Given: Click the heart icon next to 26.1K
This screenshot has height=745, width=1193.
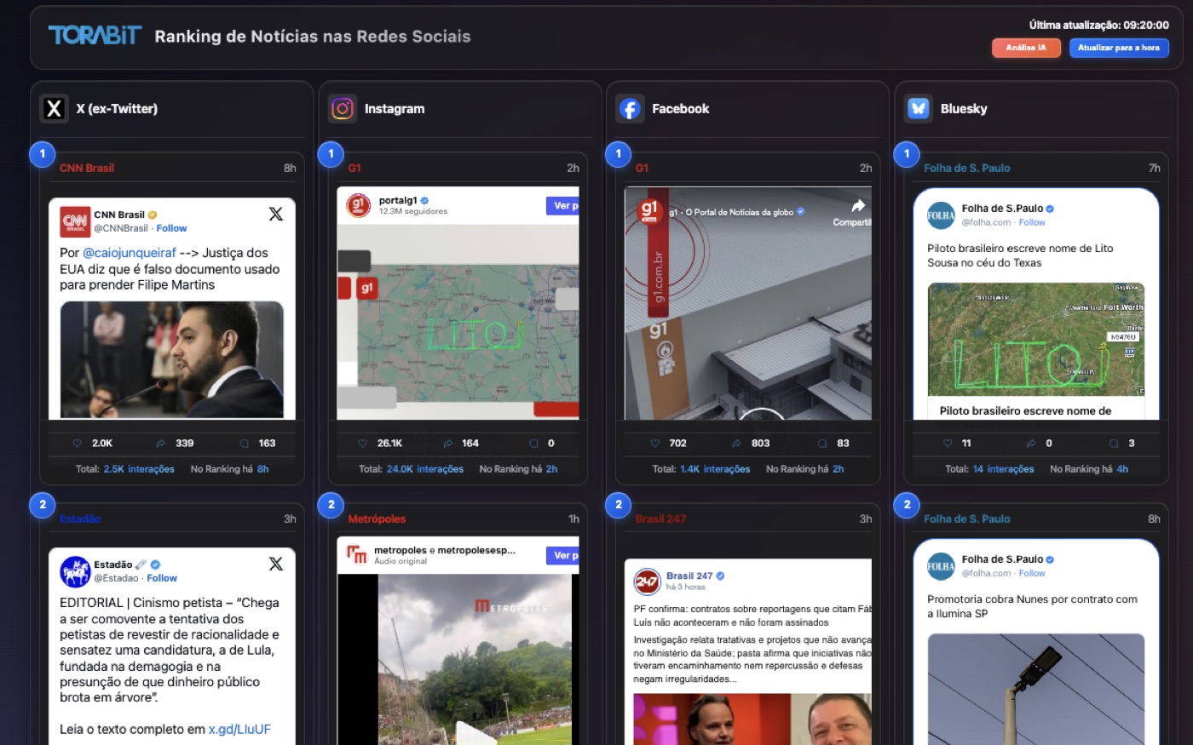Looking at the screenshot, I should coord(362,444).
